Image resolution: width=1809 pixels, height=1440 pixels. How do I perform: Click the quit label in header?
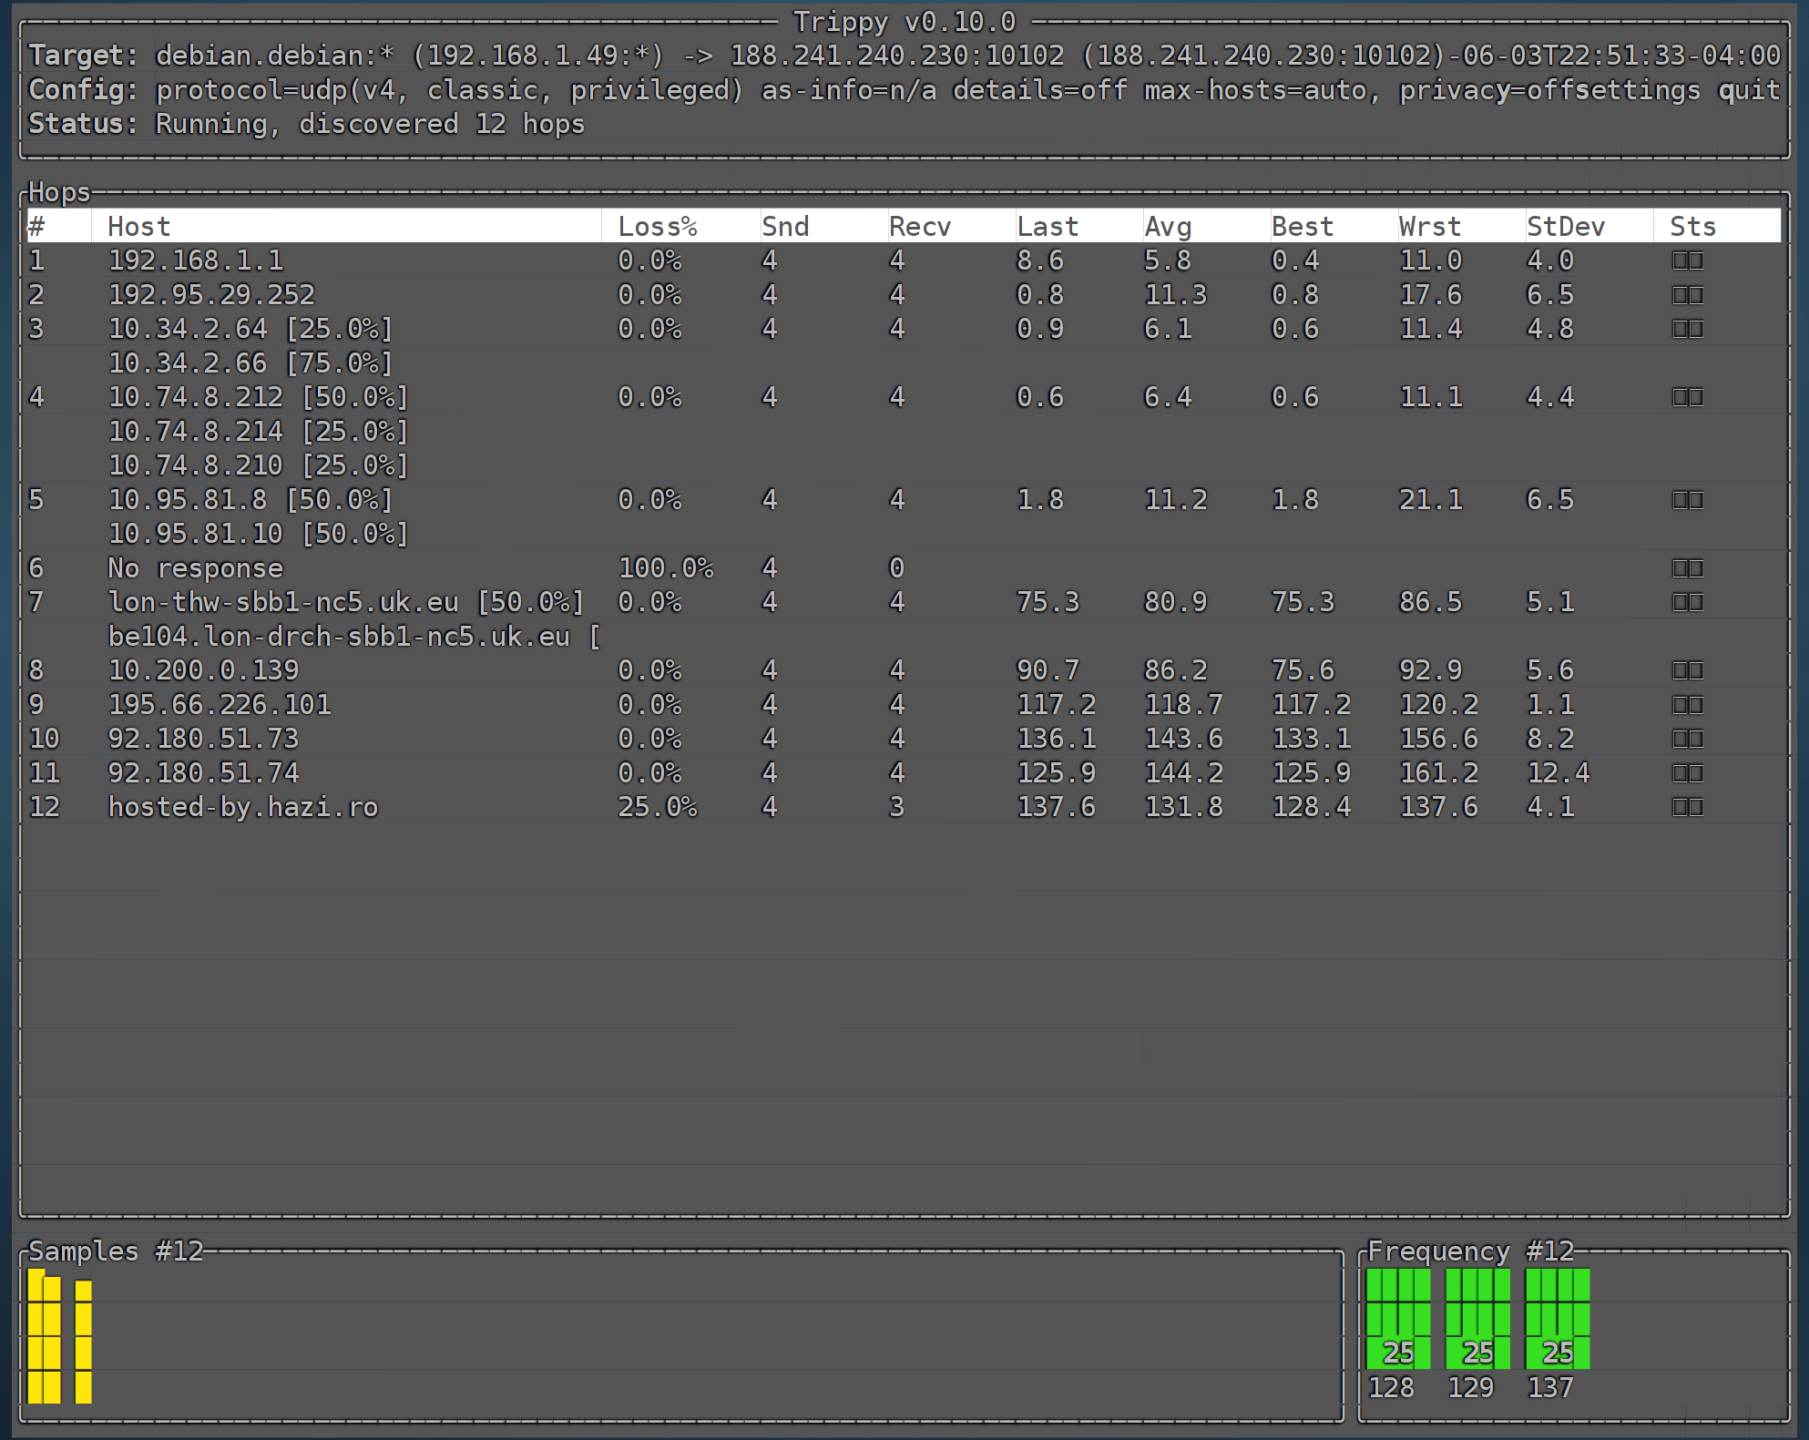(1748, 90)
